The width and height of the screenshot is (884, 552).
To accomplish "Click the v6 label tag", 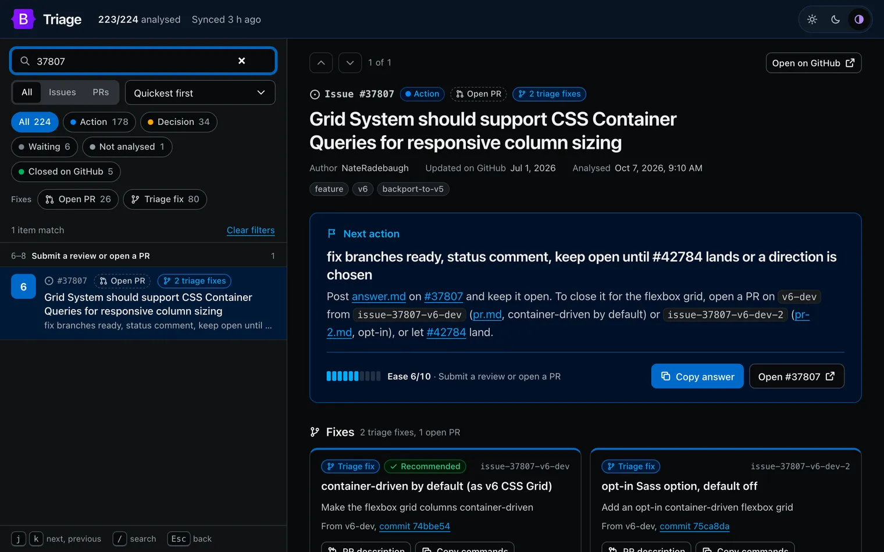I will click(x=363, y=189).
